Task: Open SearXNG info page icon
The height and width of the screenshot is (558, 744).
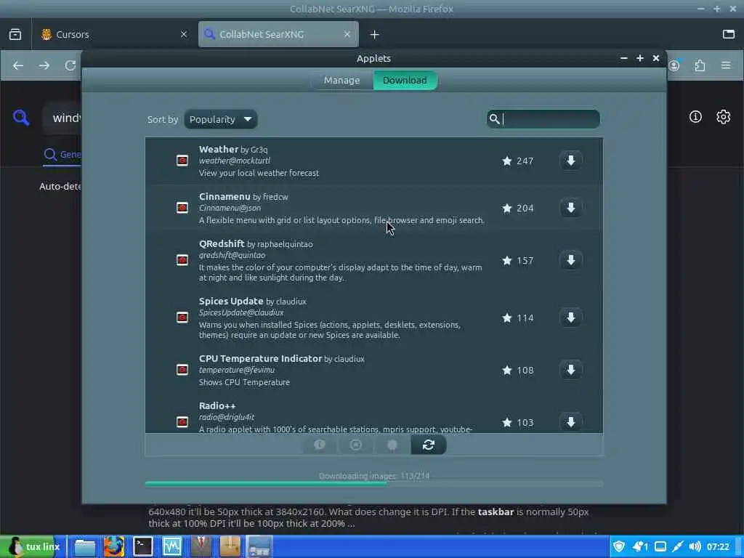Action: point(695,117)
